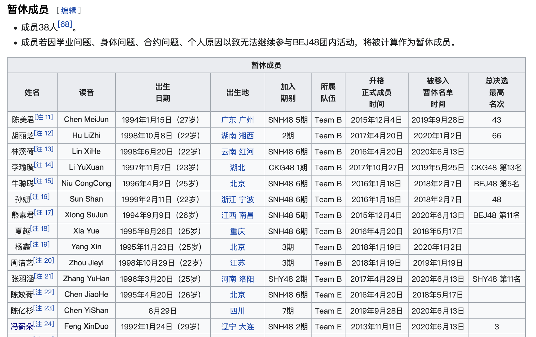Follow the 南昌 birthplace link
This screenshot has height=337, width=536.
[x=246, y=215]
